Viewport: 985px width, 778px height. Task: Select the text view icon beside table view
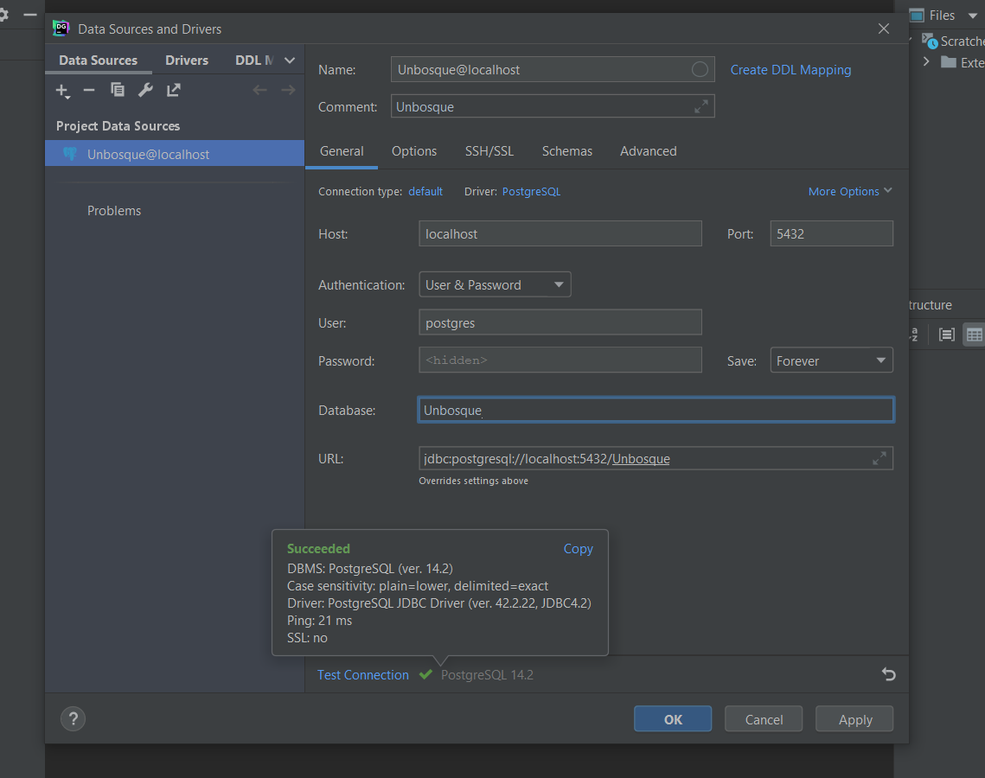pyautogui.click(x=947, y=335)
